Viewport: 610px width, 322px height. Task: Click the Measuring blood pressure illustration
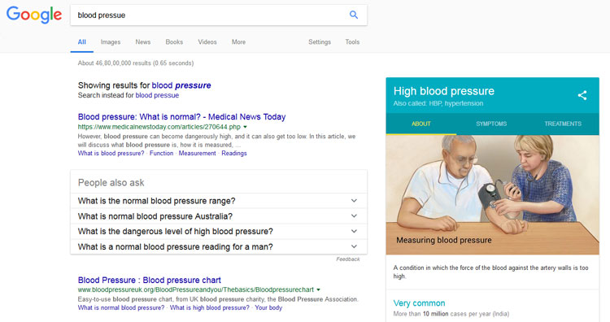click(x=493, y=194)
